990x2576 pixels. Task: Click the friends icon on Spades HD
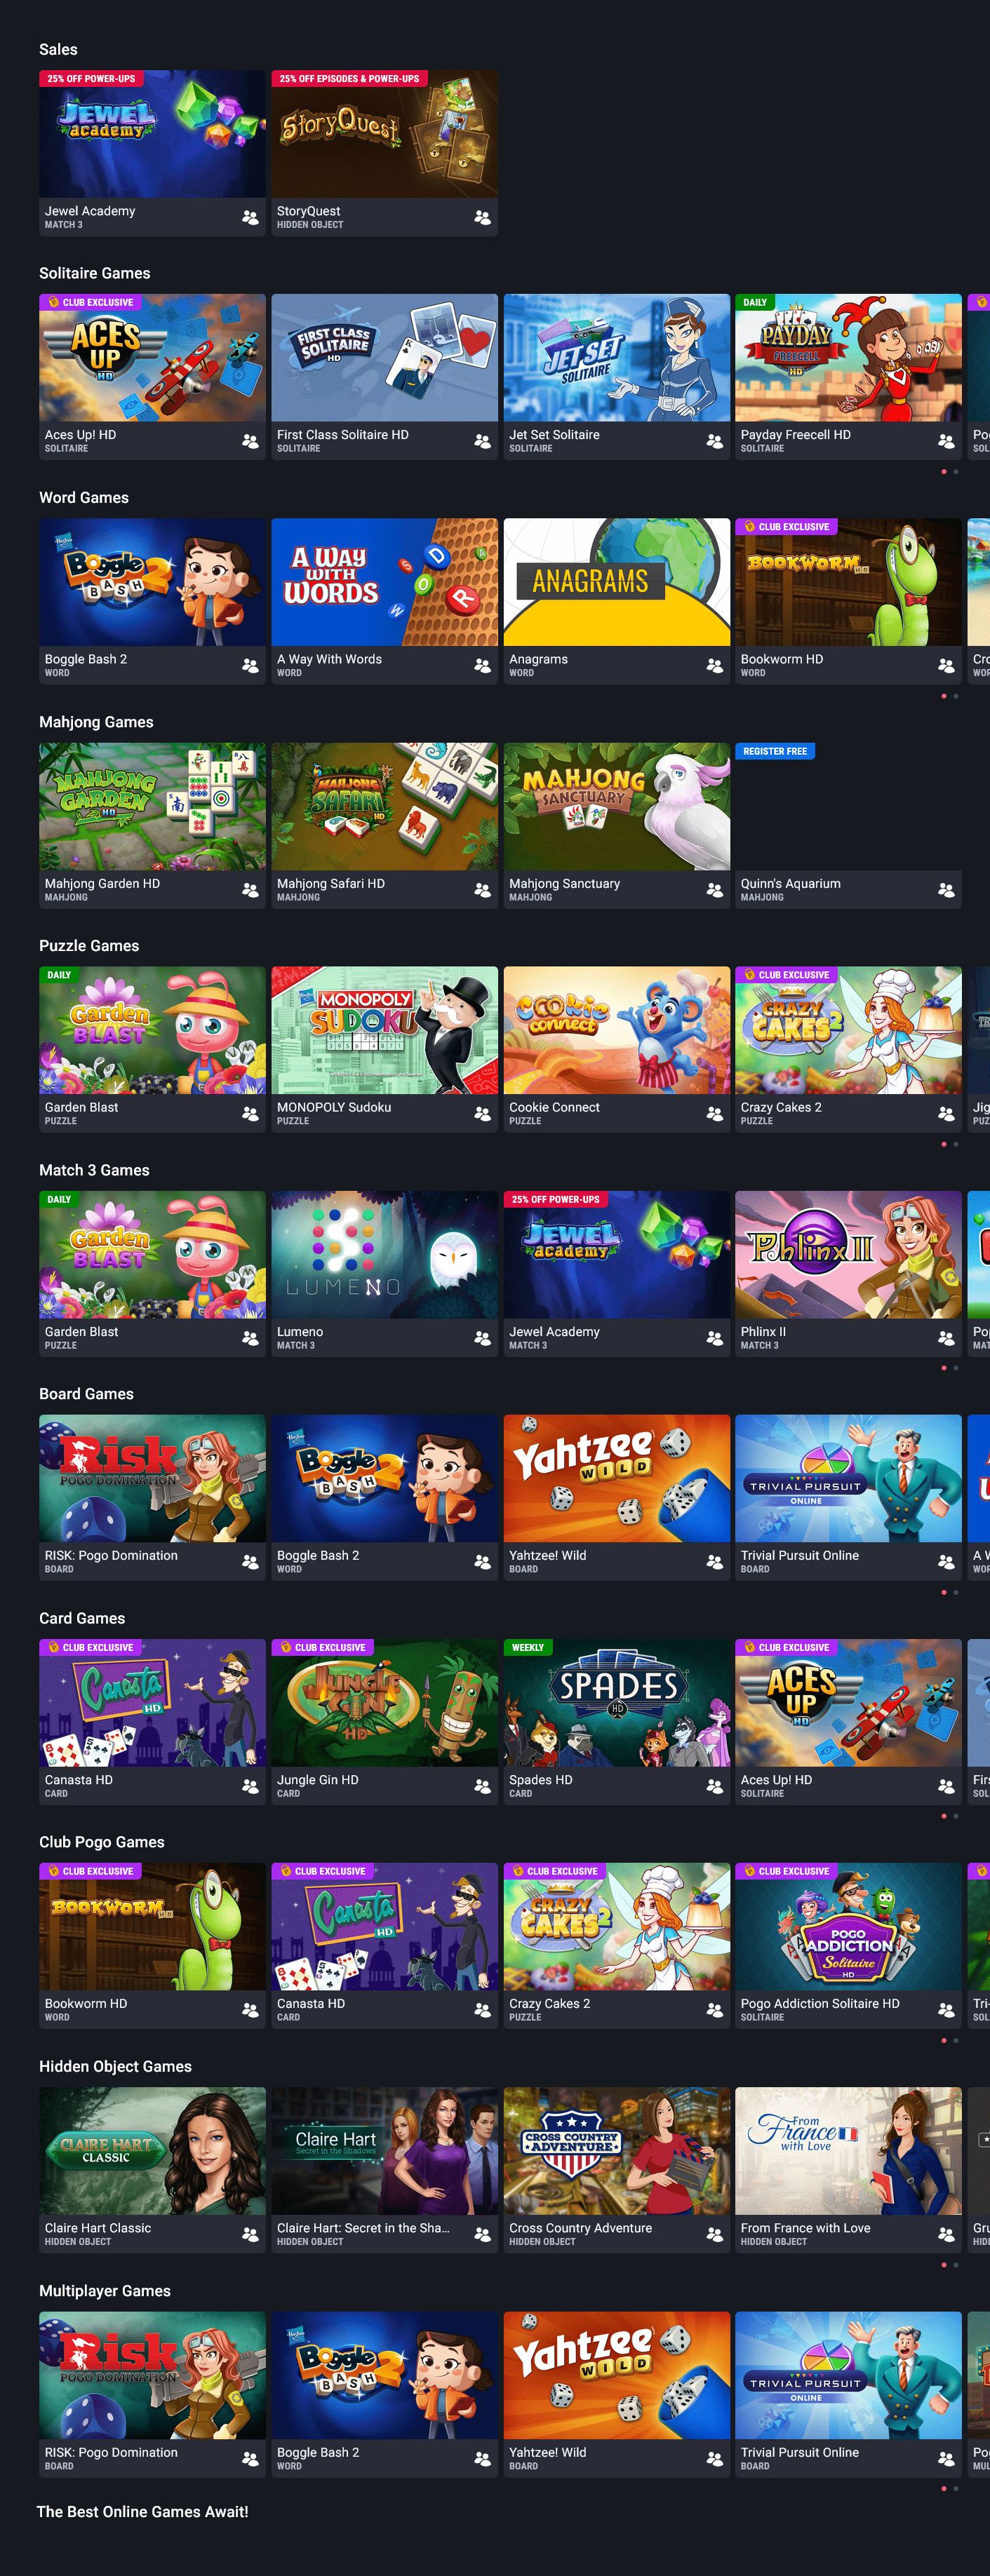[x=714, y=1785]
